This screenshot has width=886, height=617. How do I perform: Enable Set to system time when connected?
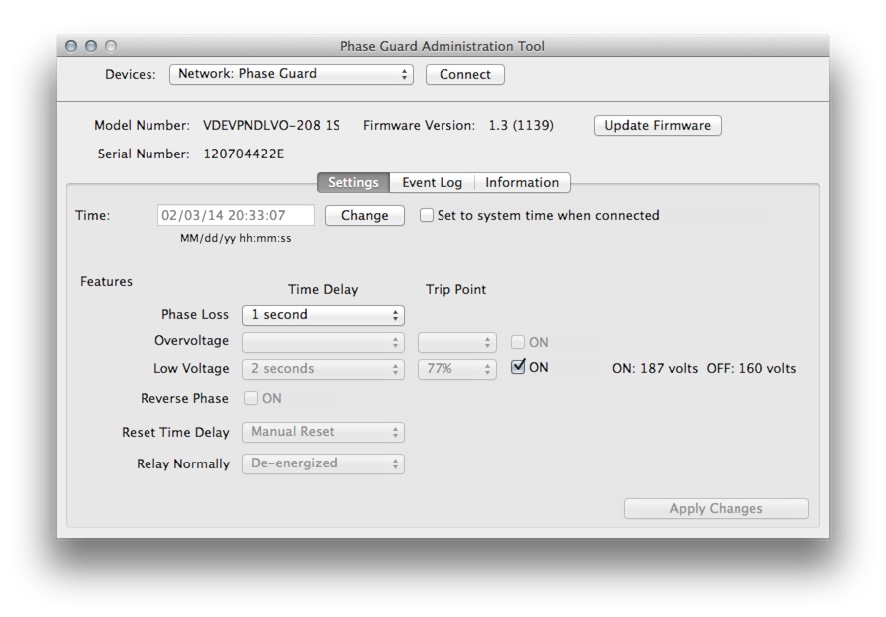[x=426, y=215]
